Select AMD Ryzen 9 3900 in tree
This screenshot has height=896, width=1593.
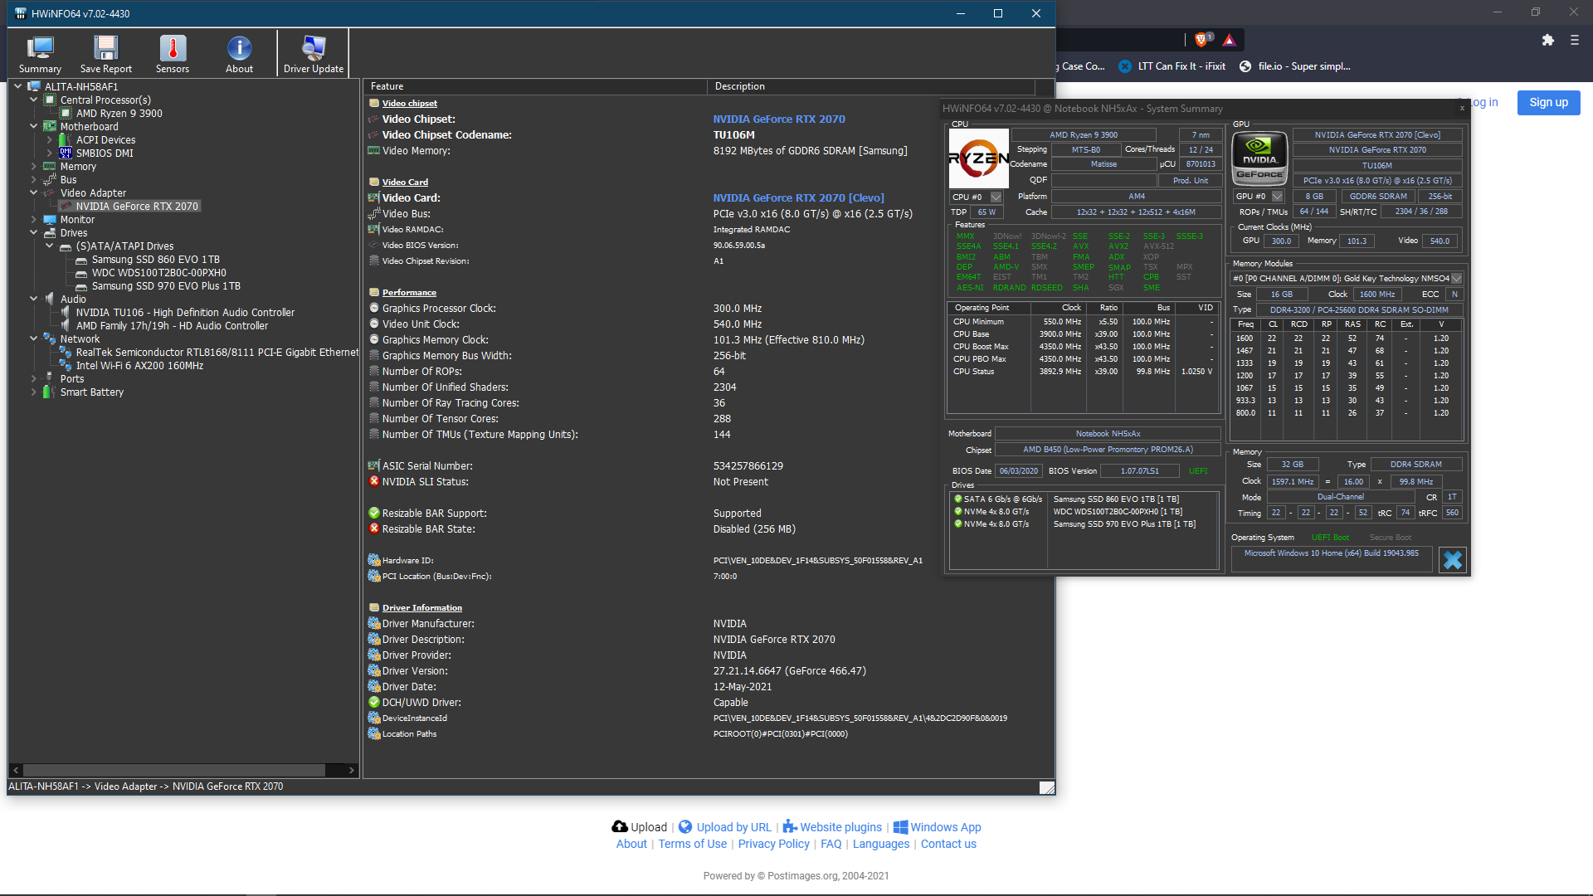tap(119, 113)
